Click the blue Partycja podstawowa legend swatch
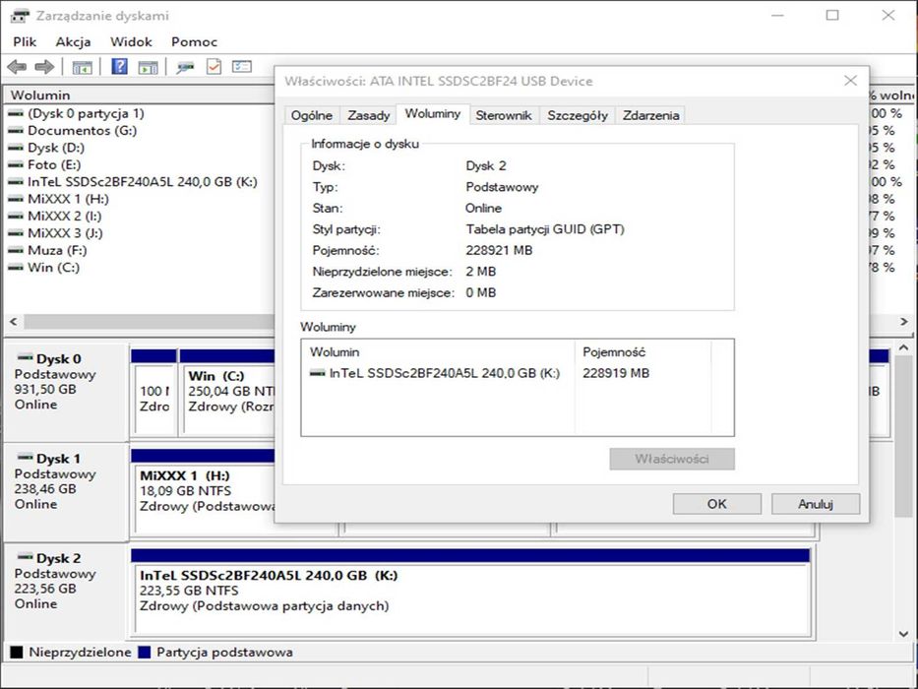Screen dimensions: 918x689 144,652
